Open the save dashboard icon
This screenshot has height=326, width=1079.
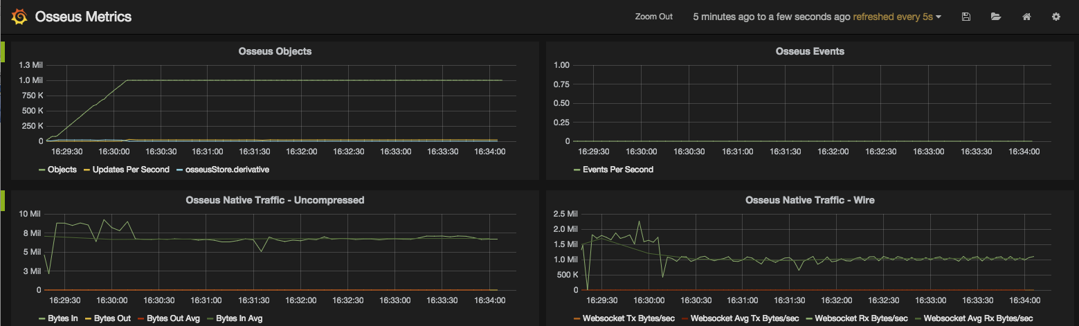[966, 17]
